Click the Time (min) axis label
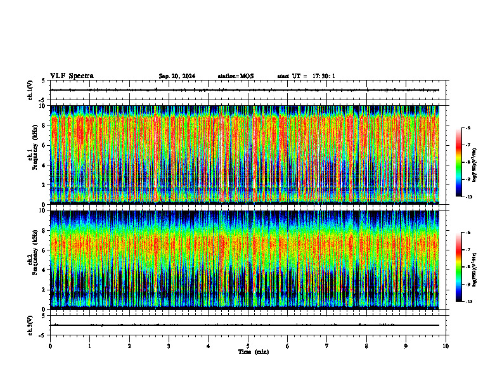The image size is (502, 388). 254,352
